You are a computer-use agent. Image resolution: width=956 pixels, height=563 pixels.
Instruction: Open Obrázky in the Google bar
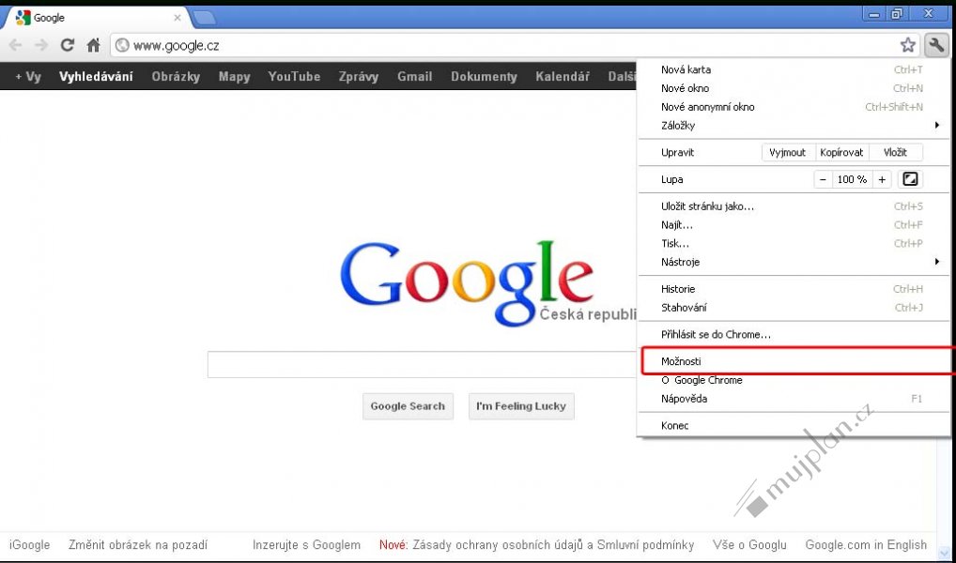click(x=176, y=77)
